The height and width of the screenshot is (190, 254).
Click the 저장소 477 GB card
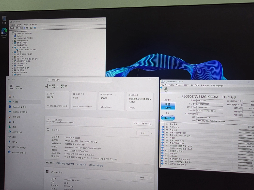[x=57, y=100]
